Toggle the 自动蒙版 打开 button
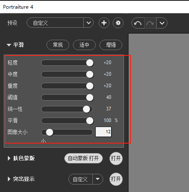Screen dimensions: 189x192 click(x=83, y=158)
